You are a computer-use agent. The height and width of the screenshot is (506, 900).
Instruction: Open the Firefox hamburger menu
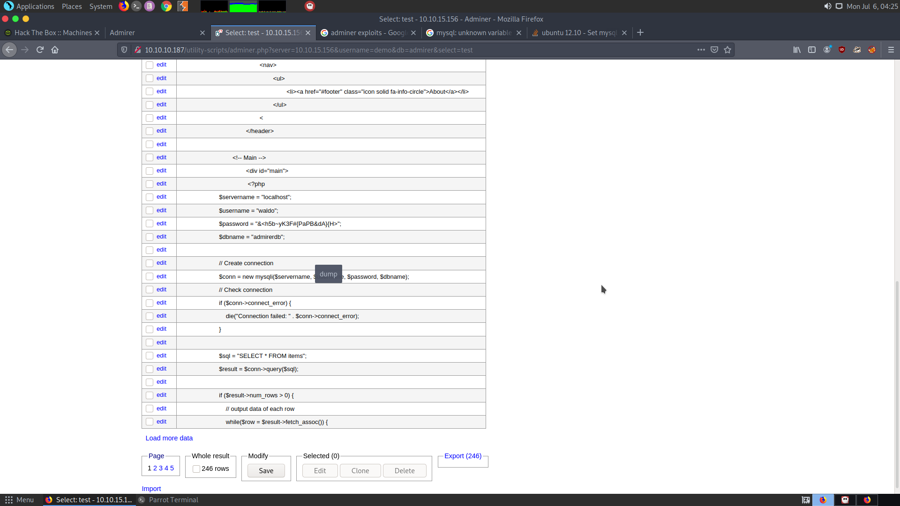coord(891,50)
